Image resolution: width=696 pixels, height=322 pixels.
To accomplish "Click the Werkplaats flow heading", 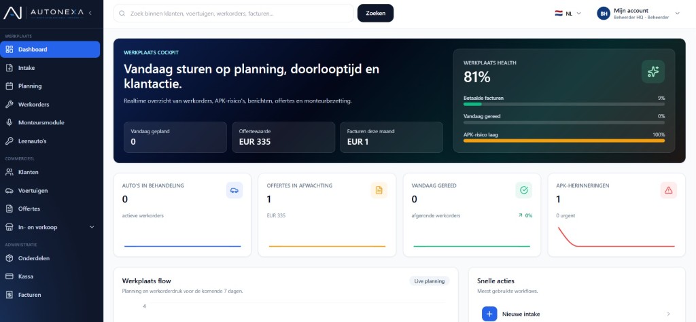I will [x=147, y=281].
